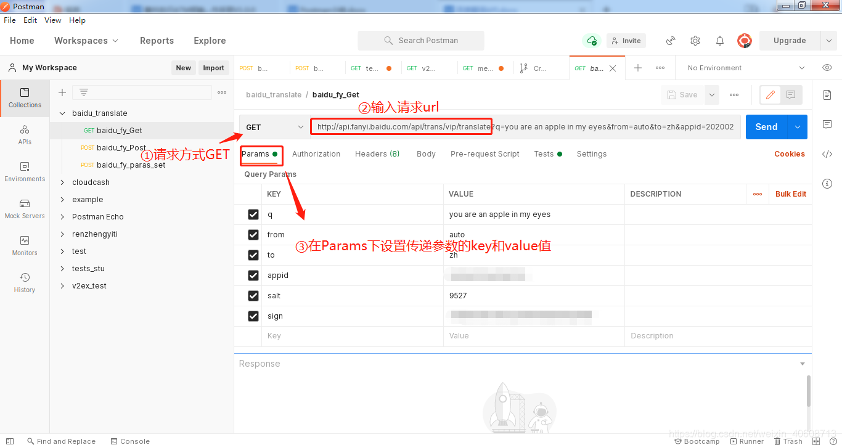Uncheck the from parameter checkbox

point(253,235)
